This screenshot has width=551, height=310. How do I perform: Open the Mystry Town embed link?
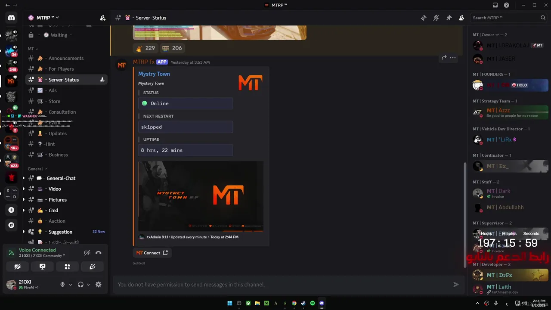click(x=154, y=74)
